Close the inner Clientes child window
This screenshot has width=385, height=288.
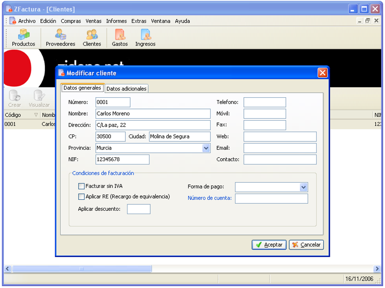[376, 21]
